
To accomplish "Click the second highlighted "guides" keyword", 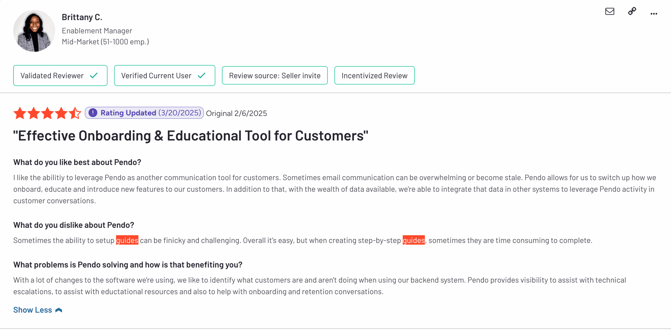I will pyautogui.click(x=414, y=240).
